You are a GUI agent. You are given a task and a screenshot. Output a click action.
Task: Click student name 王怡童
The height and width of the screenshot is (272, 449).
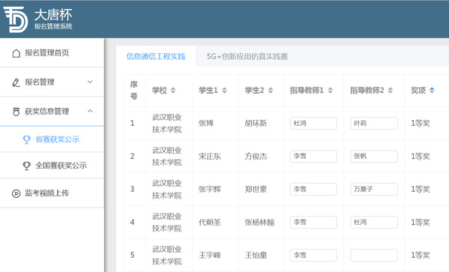[x=256, y=255]
